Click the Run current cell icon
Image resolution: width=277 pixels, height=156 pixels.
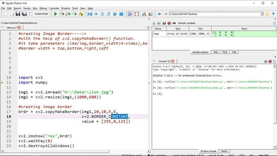pyautogui.click(x=61, y=14)
